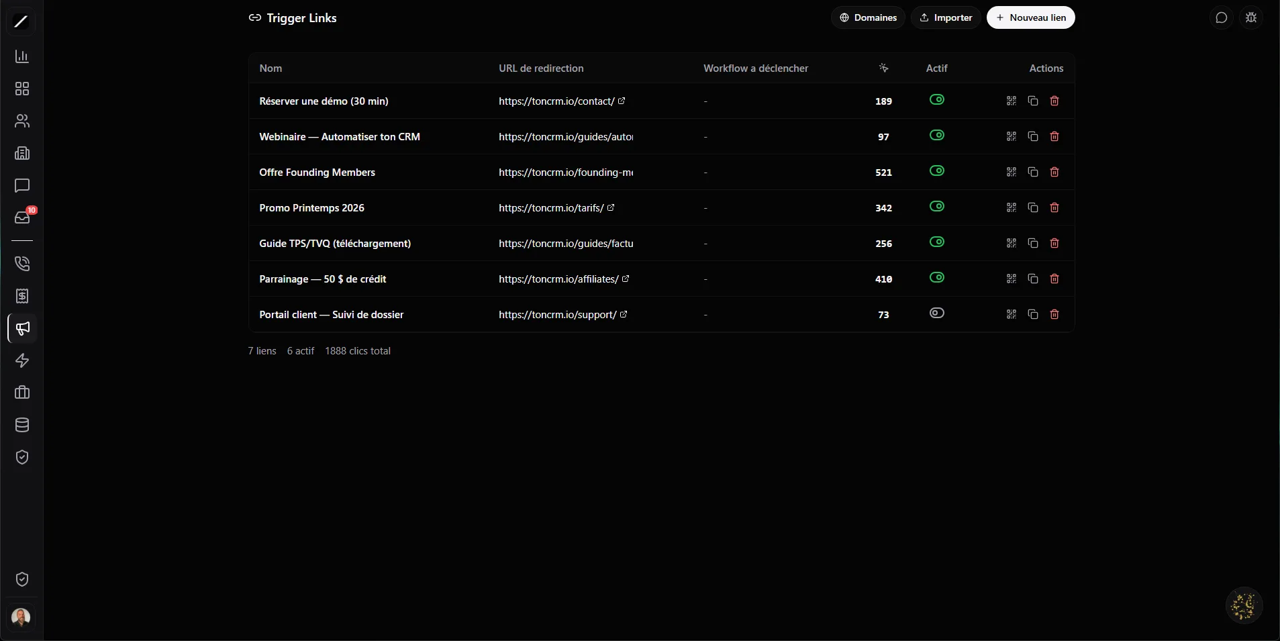Copy the Offre Founding Members link

coord(1033,172)
